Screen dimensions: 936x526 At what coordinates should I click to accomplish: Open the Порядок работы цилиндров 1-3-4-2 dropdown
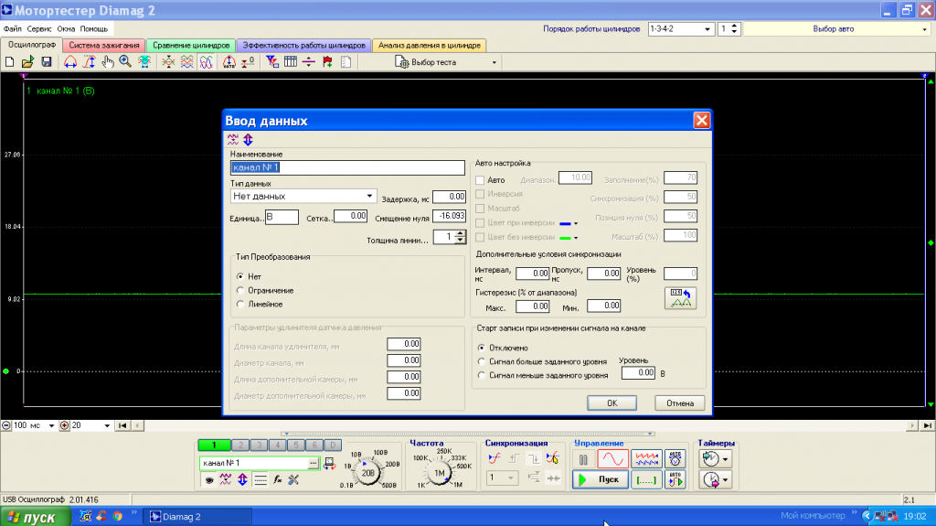coord(707,28)
